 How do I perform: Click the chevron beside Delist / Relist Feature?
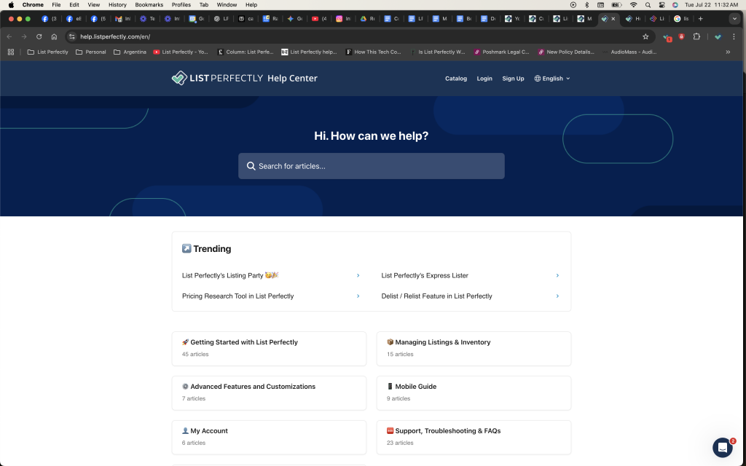557,296
